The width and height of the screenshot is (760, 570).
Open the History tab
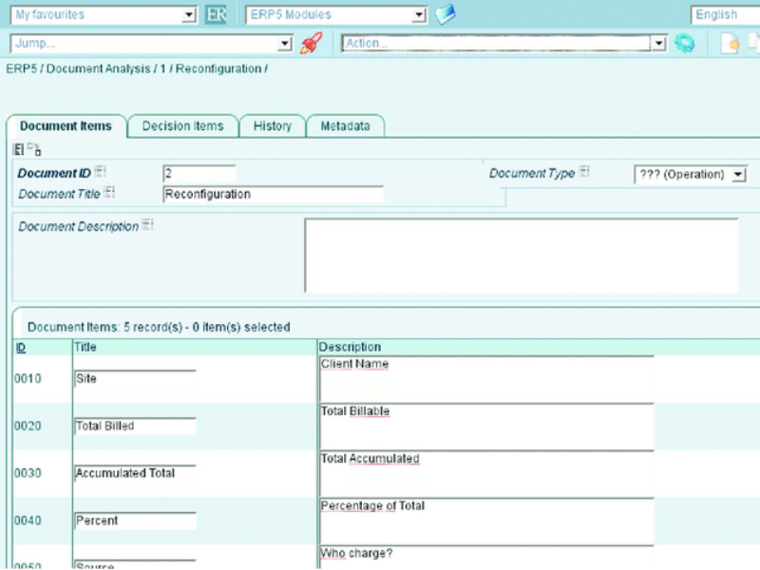click(x=272, y=125)
